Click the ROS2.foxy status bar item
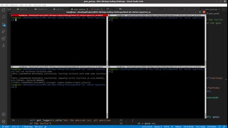Image resolution: width=228 pixels, height=128 pixels. click(27, 127)
